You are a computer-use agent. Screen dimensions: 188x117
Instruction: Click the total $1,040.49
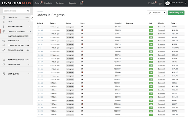click(x=175, y=48)
